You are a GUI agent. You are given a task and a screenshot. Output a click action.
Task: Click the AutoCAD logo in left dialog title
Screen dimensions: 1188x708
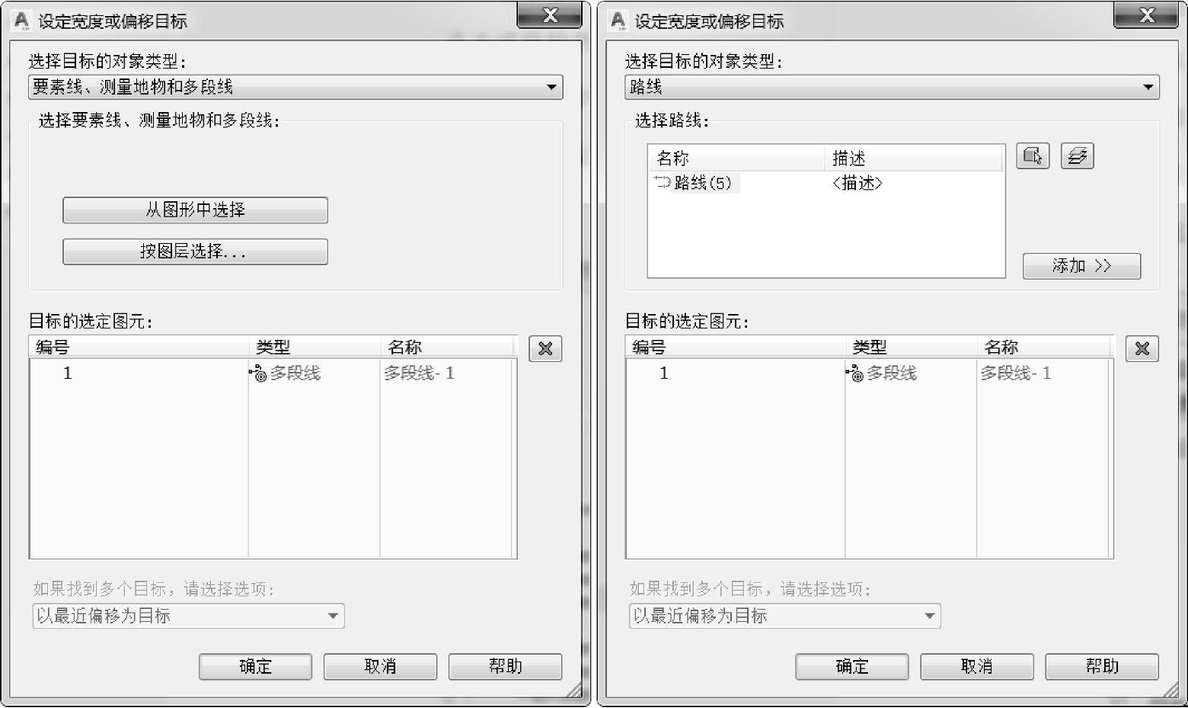pyautogui.click(x=21, y=20)
